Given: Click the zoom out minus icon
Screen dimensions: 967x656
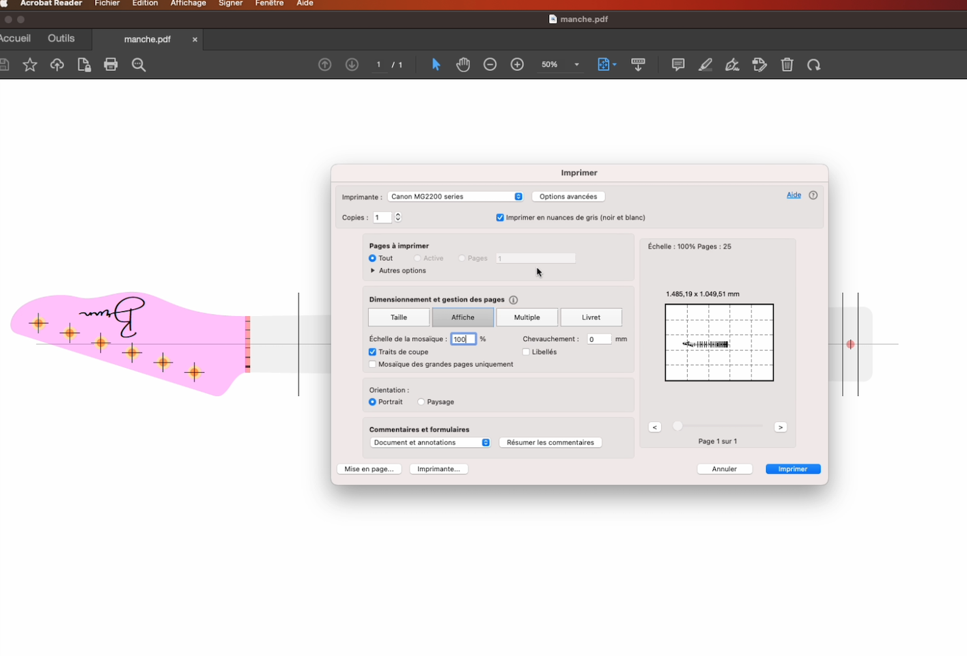Looking at the screenshot, I should [x=490, y=65].
